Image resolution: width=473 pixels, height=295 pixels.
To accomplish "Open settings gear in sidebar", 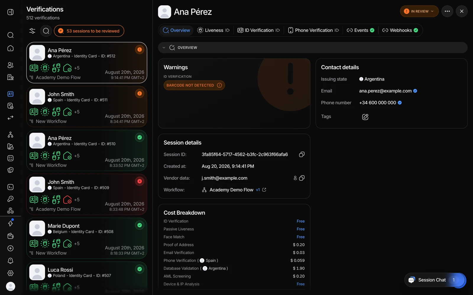I will (x=10, y=273).
